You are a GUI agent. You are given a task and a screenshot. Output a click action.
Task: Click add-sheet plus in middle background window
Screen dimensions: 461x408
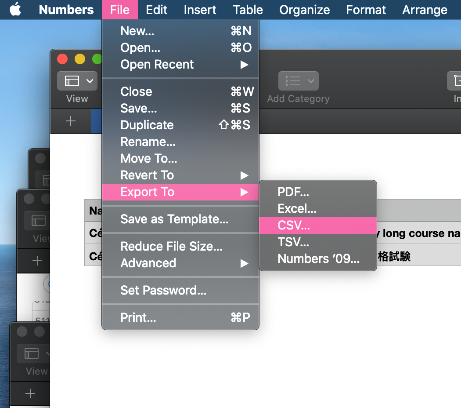click(x=37, y=261)
